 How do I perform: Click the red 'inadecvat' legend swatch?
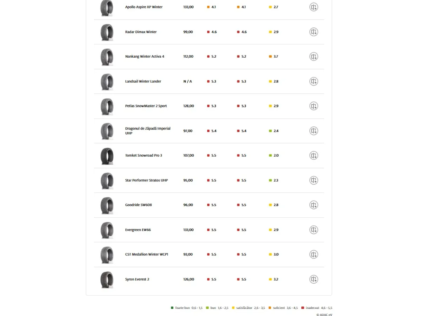point(303,308)
